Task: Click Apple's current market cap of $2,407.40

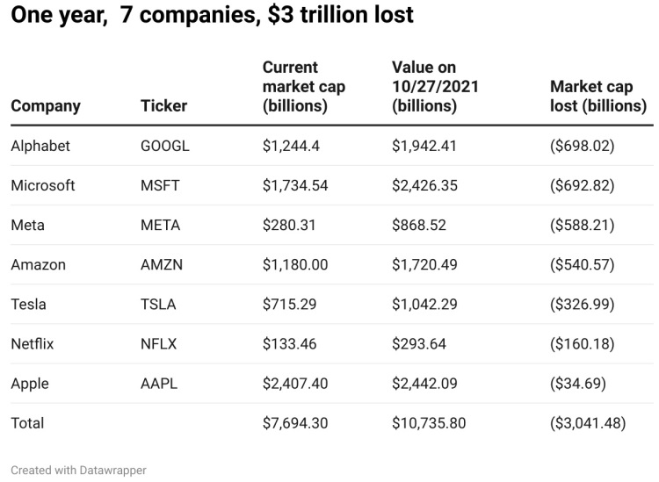Action: pyautogui.click(x=295, y=384)
